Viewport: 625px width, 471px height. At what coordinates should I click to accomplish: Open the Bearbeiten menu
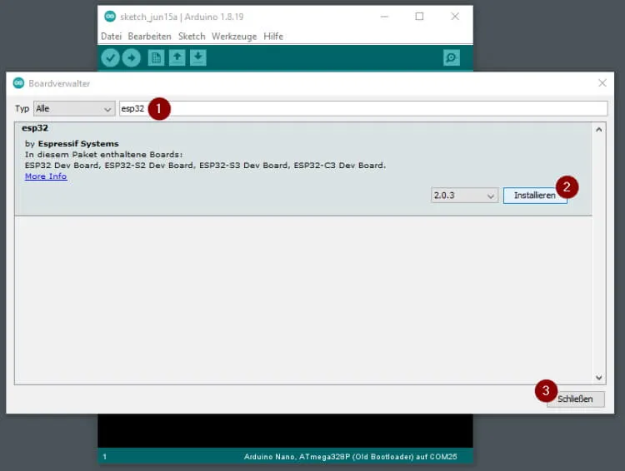[149, 37]
